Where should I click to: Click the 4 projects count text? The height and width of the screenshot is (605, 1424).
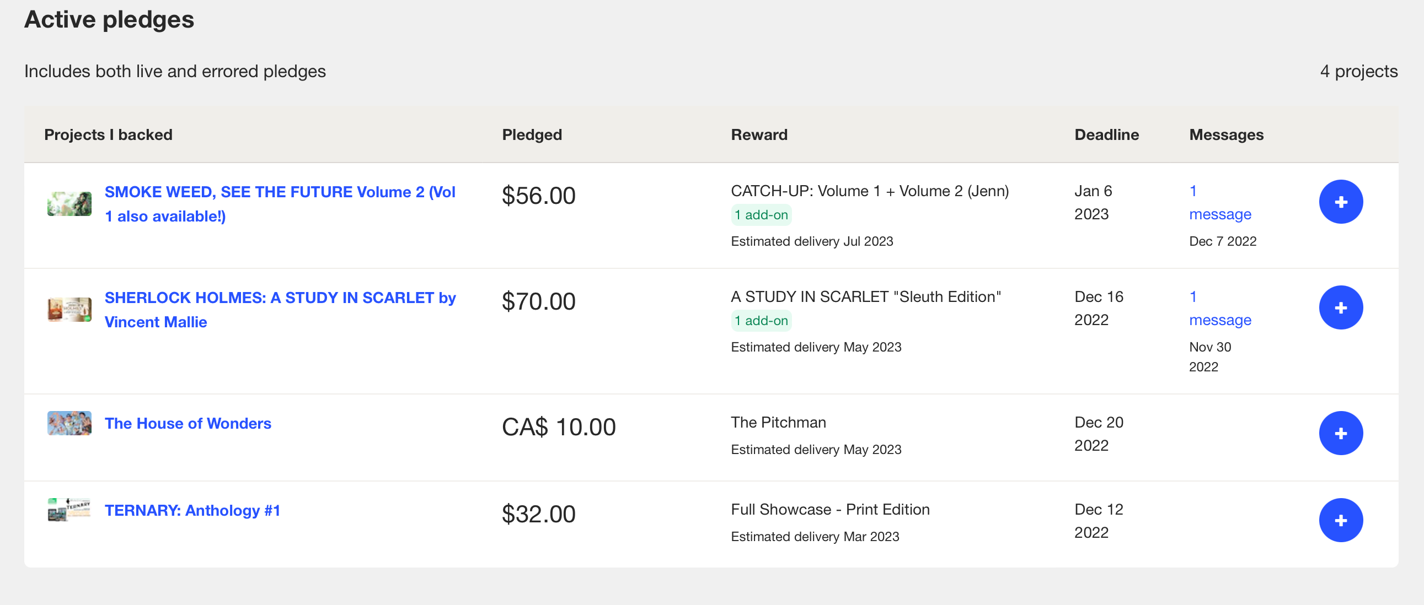[1359, 71]
